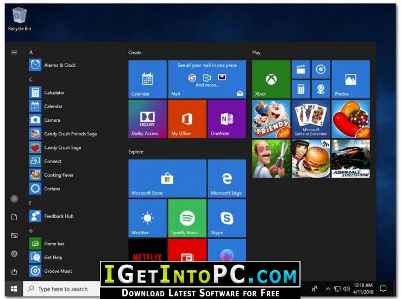Click the volume speaker tray icon
401x299 pixels.
click(346, 289)
